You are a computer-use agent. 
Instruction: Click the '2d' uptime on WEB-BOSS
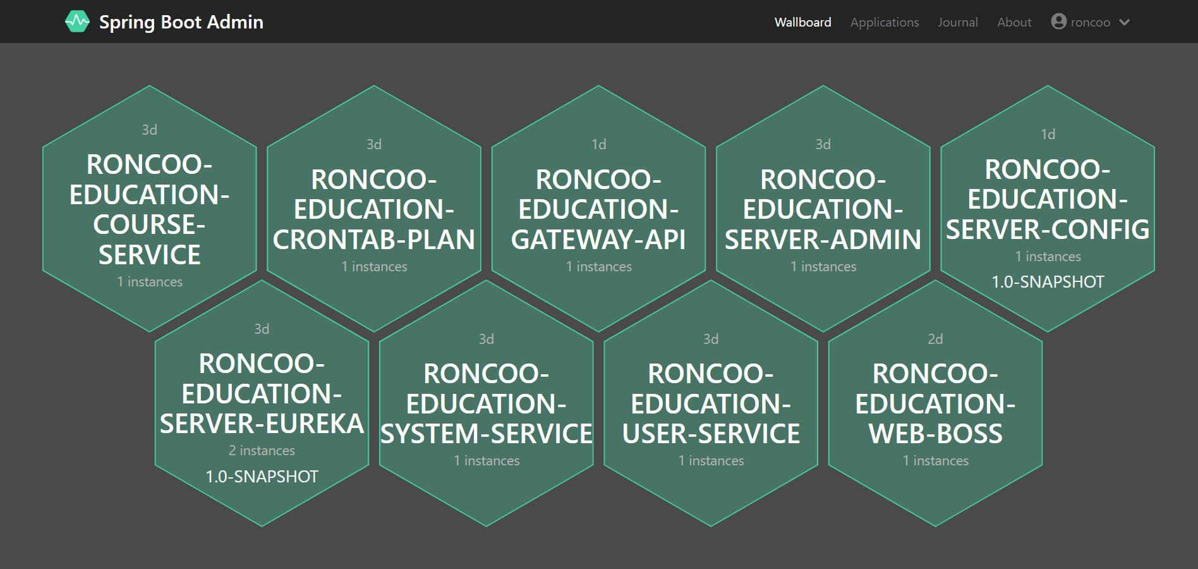point(935,339)
